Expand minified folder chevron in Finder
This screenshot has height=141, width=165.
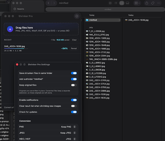119,20
